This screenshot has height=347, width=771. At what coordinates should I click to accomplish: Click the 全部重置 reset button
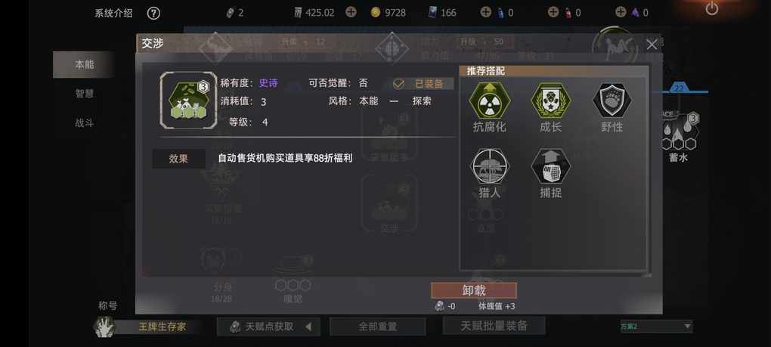378,327
